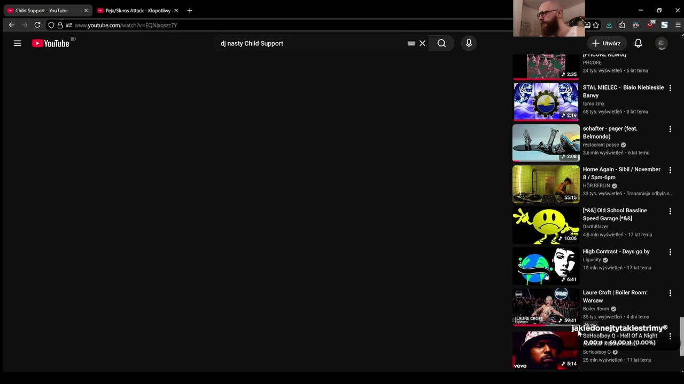Run the search with the magnifier button

441,43
